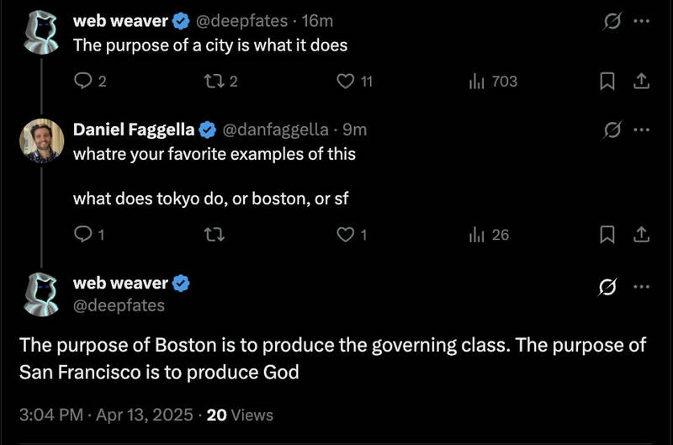
Task: Open @danfaggella profile handle
Action: pos(276,130)
